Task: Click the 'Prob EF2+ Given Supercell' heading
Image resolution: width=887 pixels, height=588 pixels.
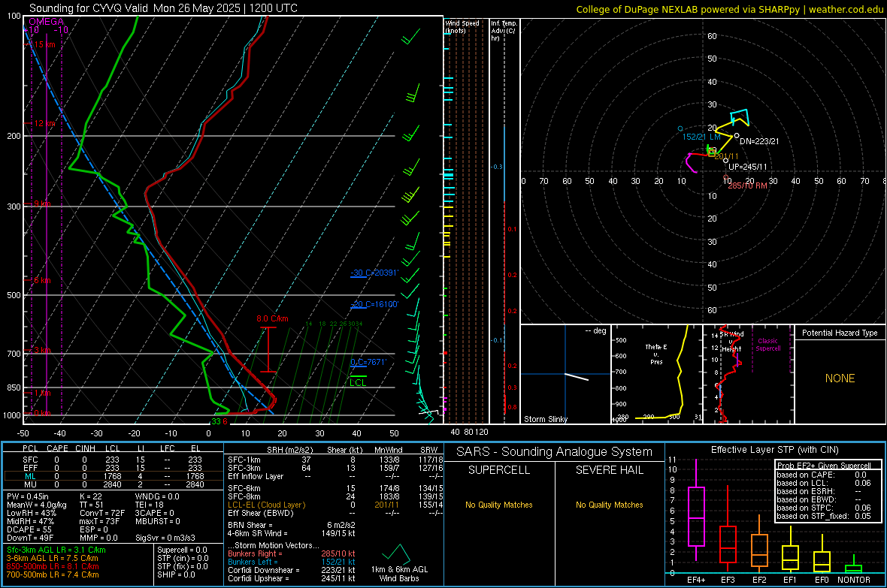Action: click(824, 466)
